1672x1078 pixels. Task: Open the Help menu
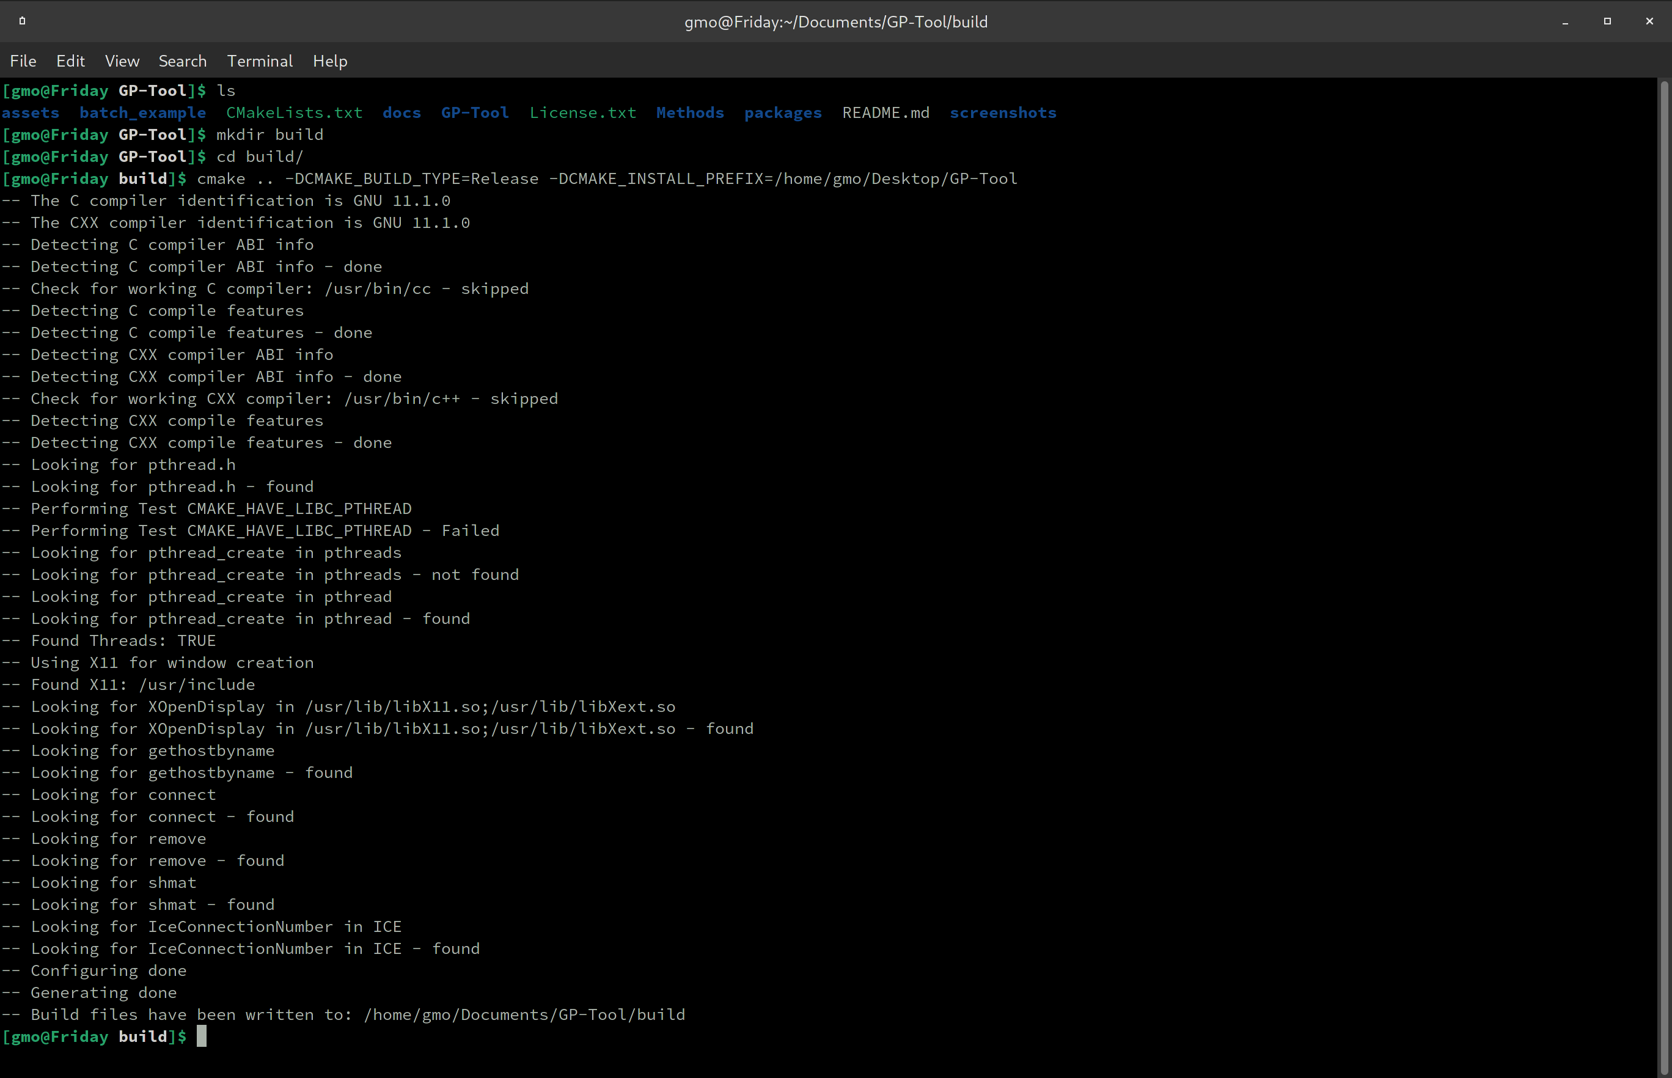pos(329,61)
